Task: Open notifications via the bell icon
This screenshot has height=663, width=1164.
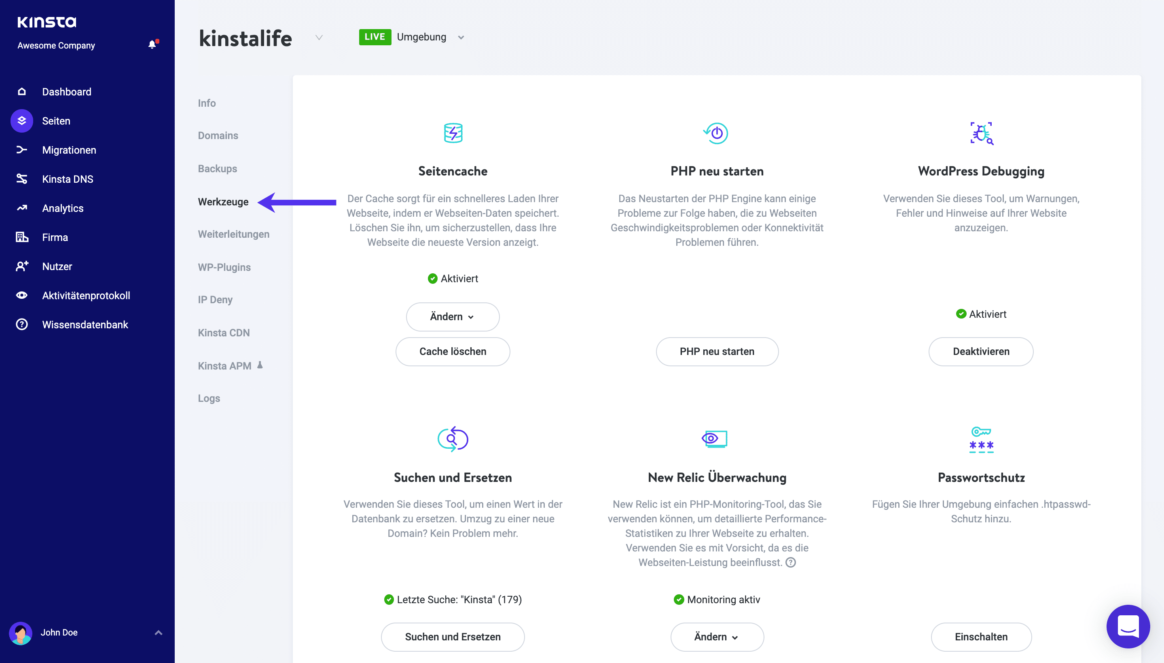Action: (x=152, y=44)
